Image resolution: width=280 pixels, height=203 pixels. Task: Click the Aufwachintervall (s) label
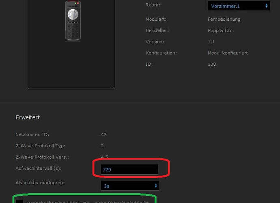pyautogui.click(x=39, y=168)
